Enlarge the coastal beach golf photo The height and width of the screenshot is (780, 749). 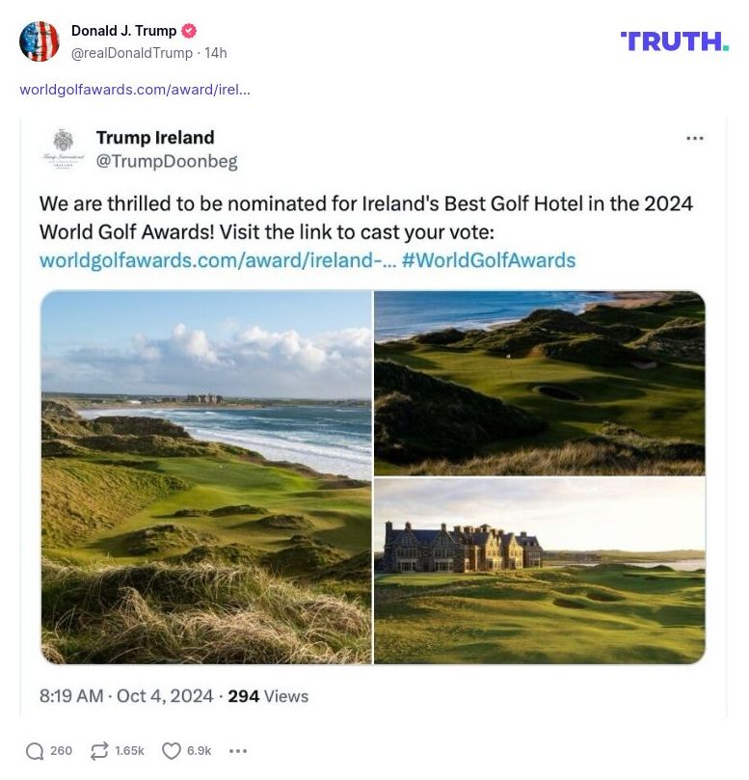[x=206, y=477]
